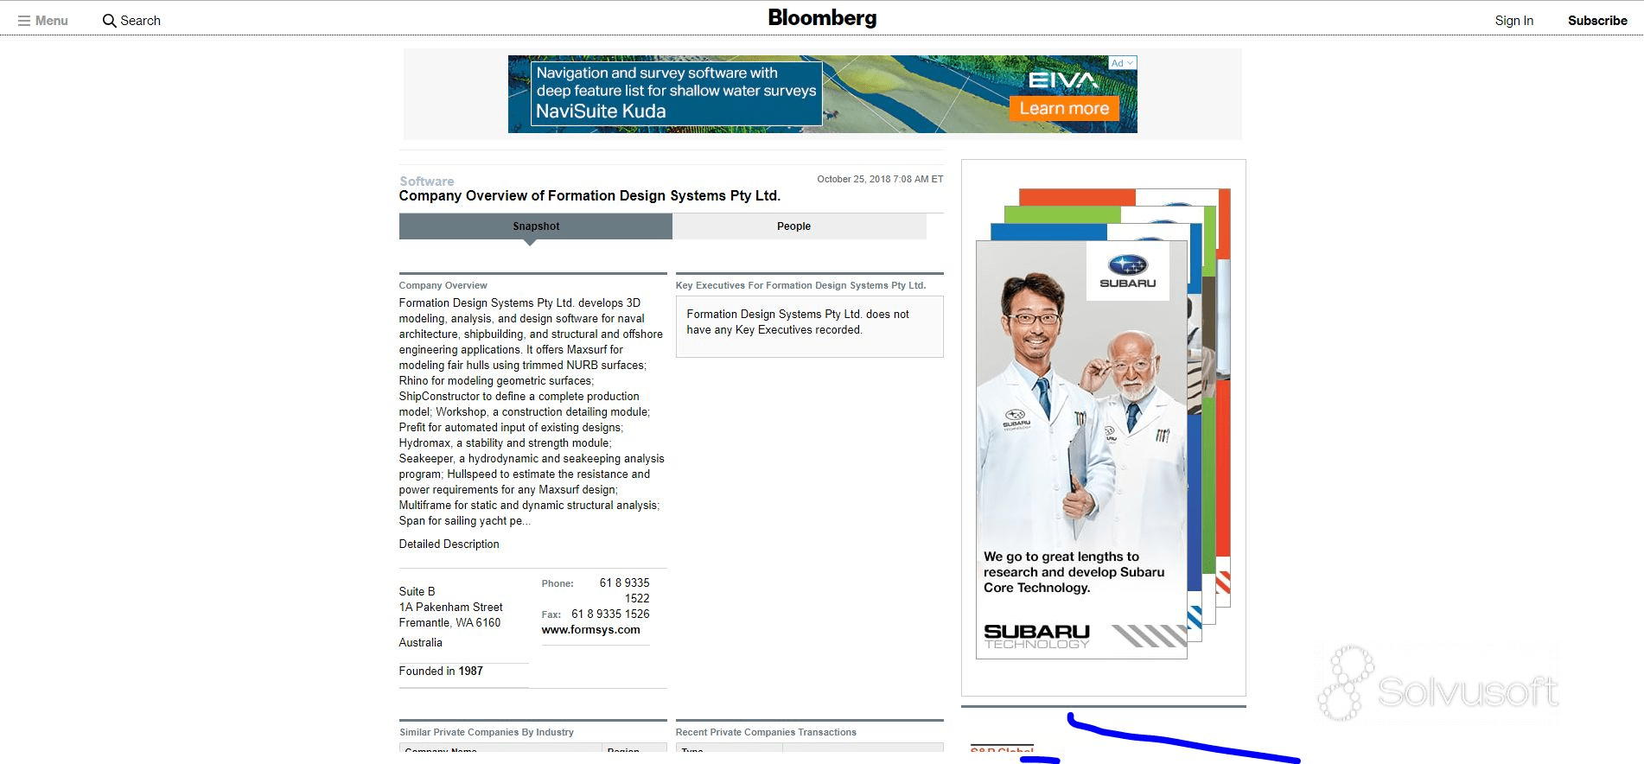This screenshot has height=764, width=1644.
Task: Open the hamburger Menu icon
Action: (x=24, y=21)
